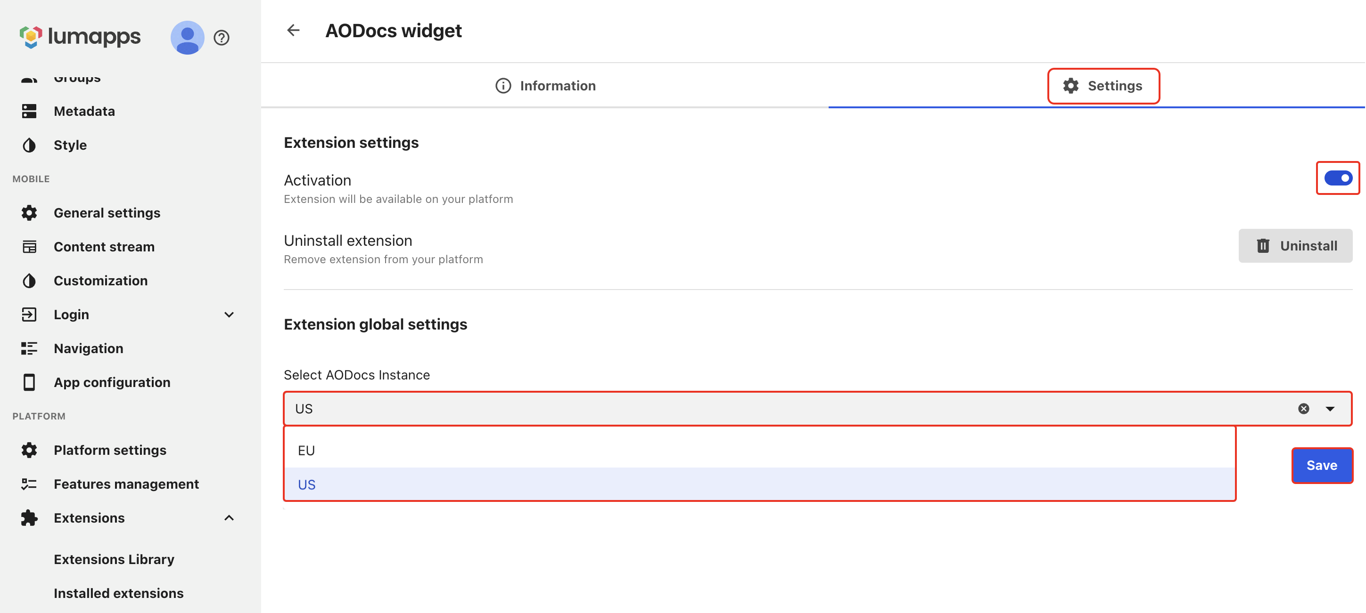
Task: Click the Uninstall button
Action: [x=1295, y=246]
